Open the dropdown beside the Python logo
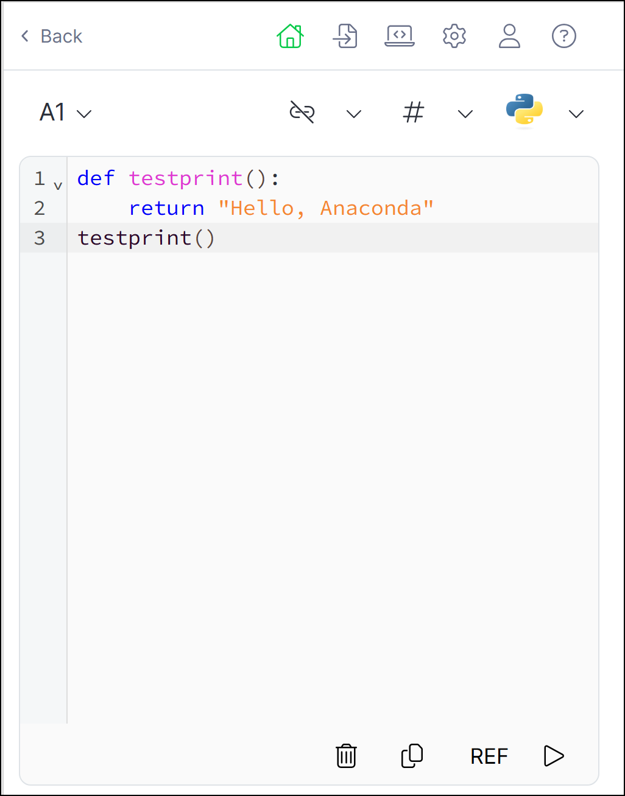The height and width of the screenshot is (796, 625). [575, 114]
